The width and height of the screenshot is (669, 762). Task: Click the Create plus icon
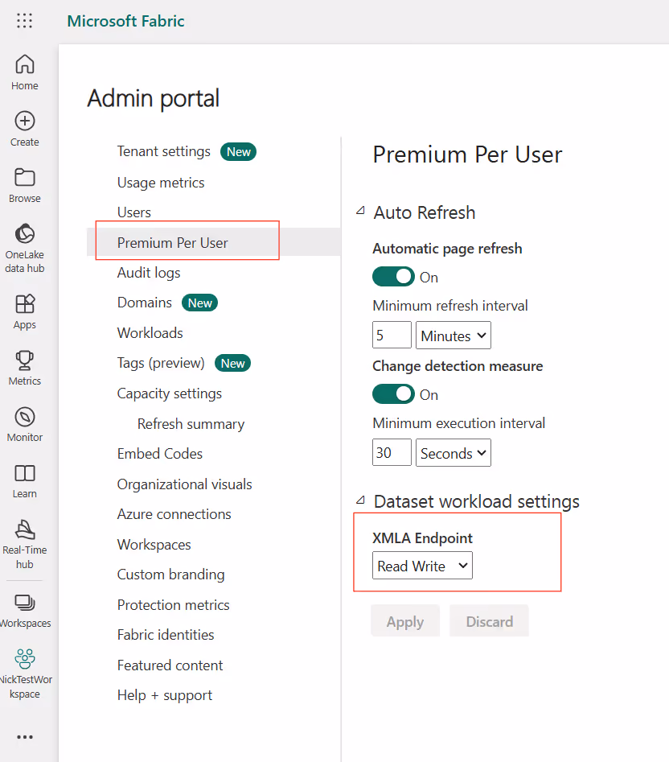pyautogui.click(x=25, y=122)
